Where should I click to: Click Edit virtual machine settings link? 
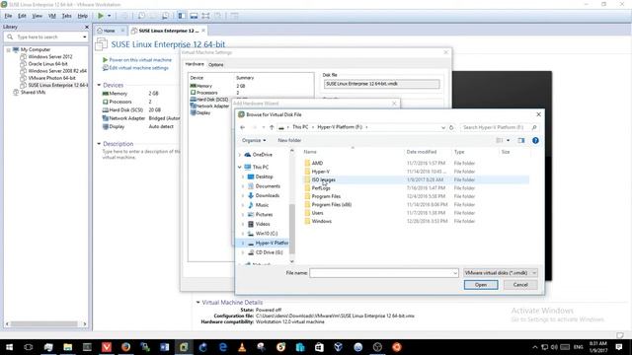[x=138, y=68]
